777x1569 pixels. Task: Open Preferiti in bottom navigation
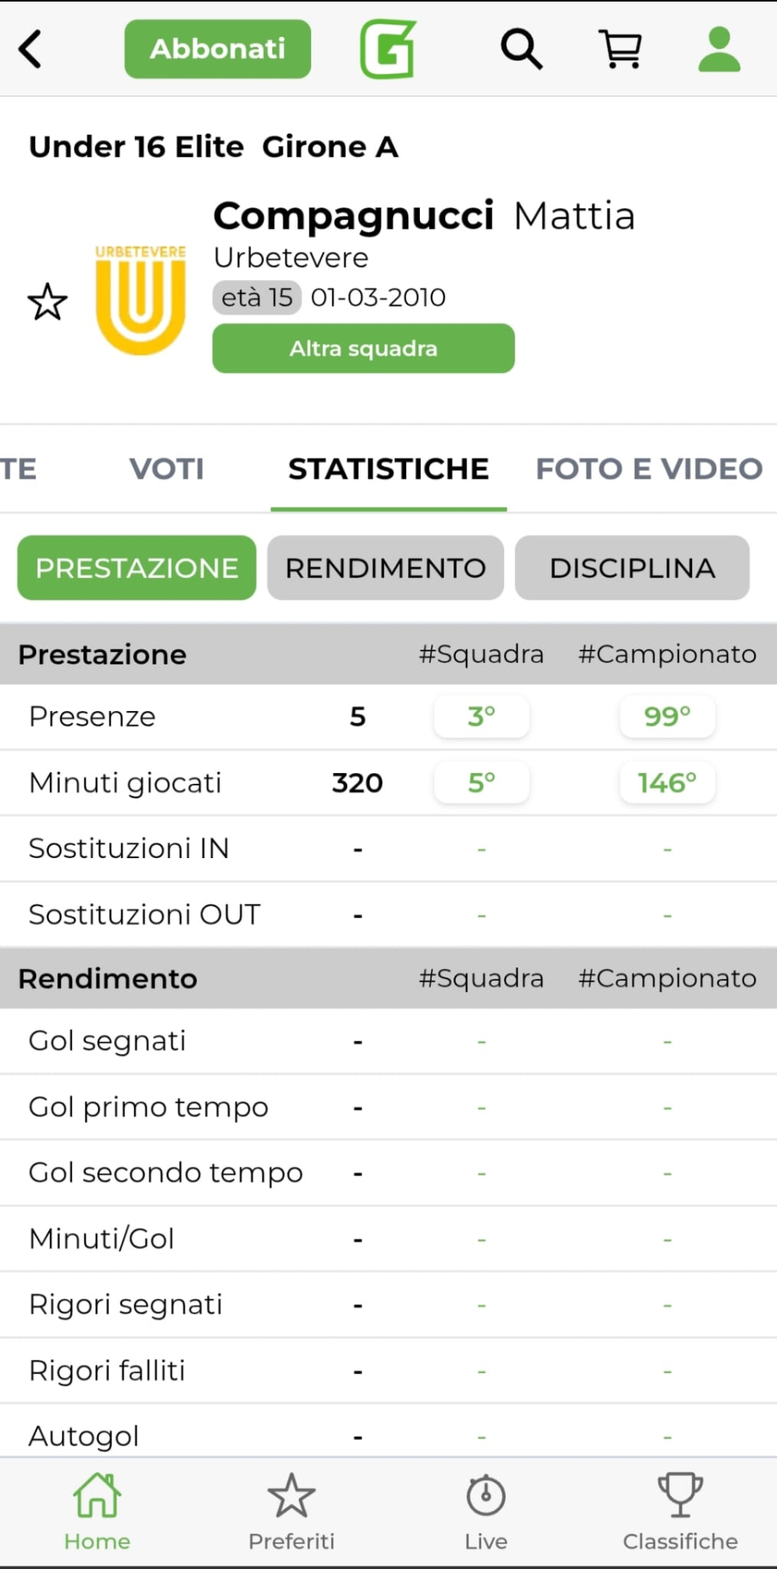(292, 1512)
